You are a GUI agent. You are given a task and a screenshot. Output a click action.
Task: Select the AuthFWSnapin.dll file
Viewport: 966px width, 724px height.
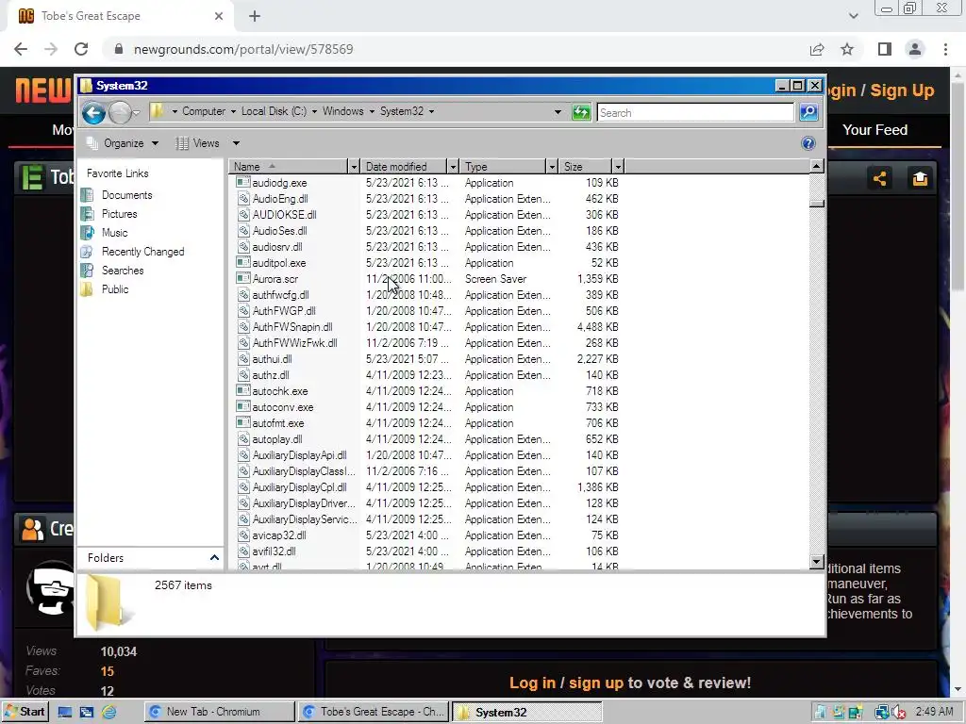292,327
